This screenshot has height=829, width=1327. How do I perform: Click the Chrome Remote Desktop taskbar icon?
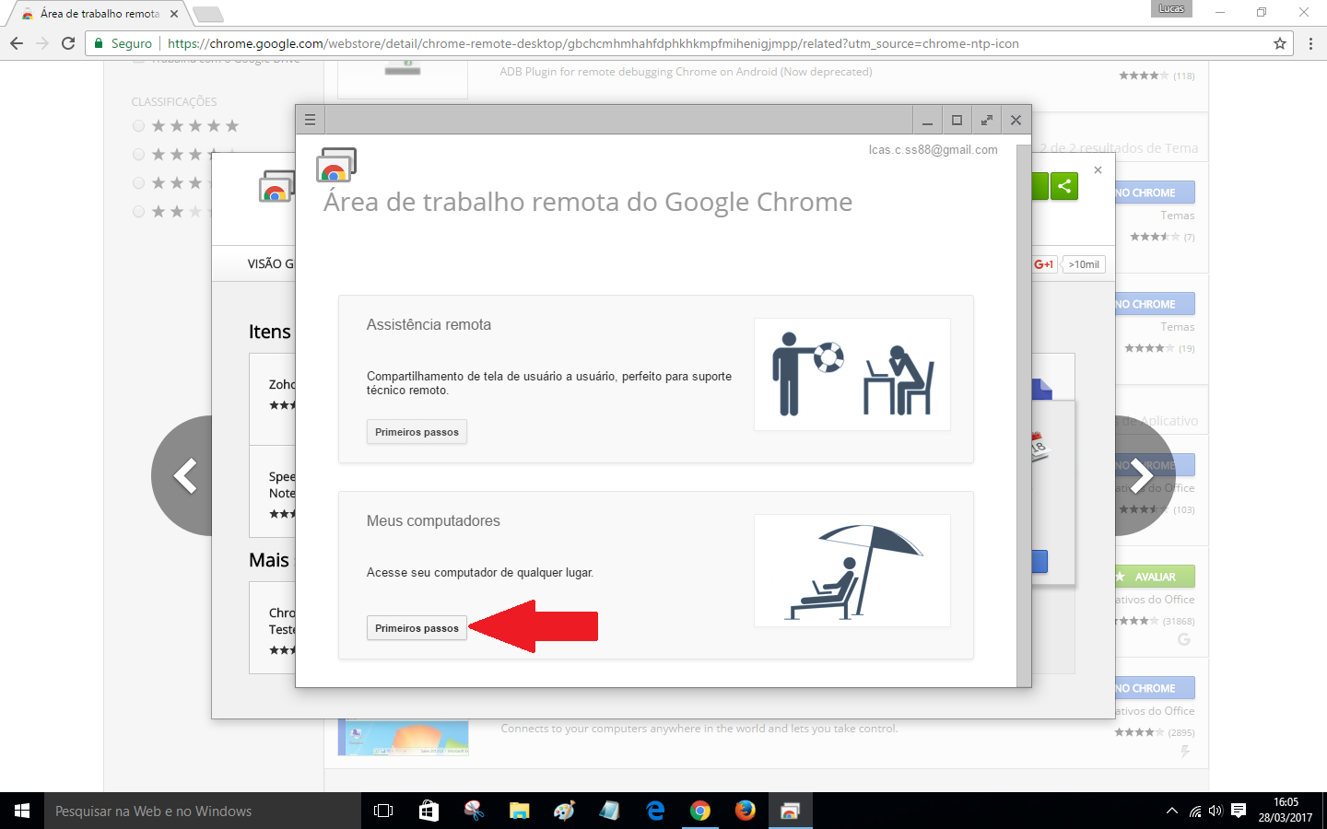(x=791, y=811)
